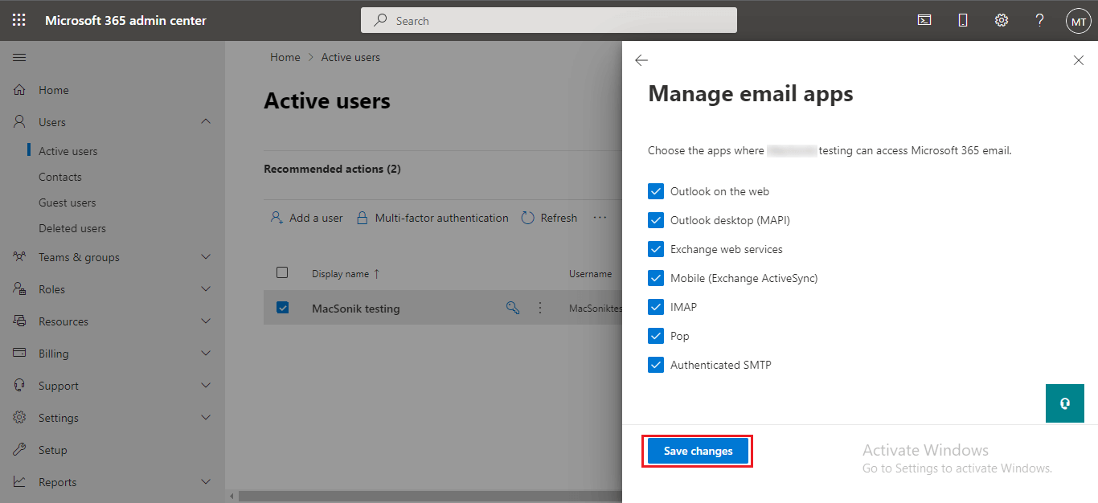Collapse the hamburger navigation menu
This screenshot has height=503, width=1098.
point(19,58)
